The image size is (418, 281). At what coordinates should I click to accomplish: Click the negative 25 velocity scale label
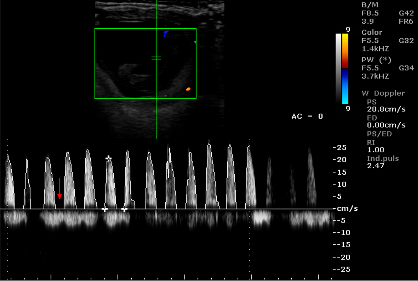[341, 269]
